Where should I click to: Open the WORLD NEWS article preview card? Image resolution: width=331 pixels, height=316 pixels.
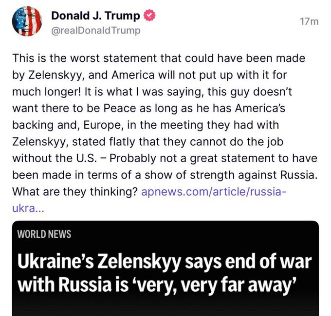[165, 268]
